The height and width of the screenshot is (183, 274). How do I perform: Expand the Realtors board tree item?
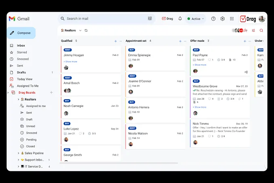tap(19, 99)
